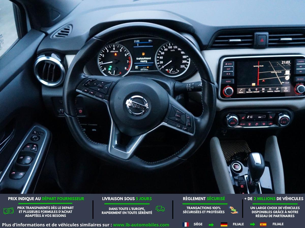Toggle the right seat heating button
305x228 pixels.
click(x=272, y=117)
